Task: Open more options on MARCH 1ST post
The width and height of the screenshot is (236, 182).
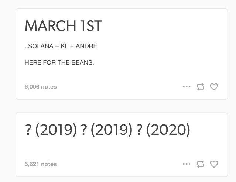Action: [187, 87]
